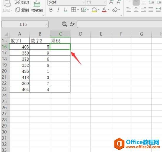This screenshot has height=152, width=162.
Task: Select column A header
Action: coord(19,34)
